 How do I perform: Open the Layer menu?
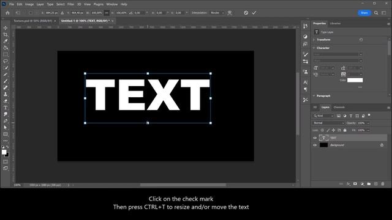[x=40, y=4]
